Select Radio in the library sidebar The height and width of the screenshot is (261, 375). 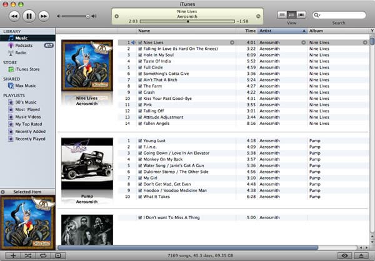click(21, 53)
